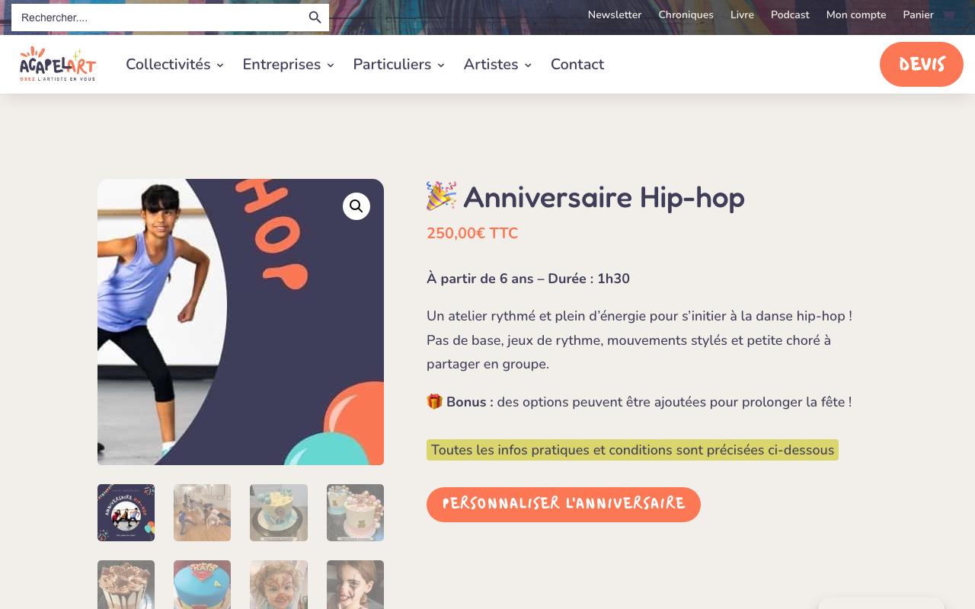Select the Anniversaire Hip-hop poster thumbnail
This screenshot has width=975, height=609.
click(x=126, y=512)
